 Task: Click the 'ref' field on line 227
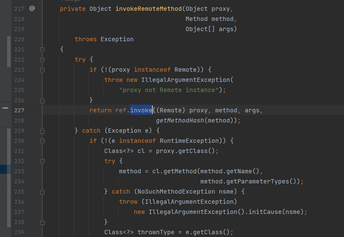tap(121, 110)
